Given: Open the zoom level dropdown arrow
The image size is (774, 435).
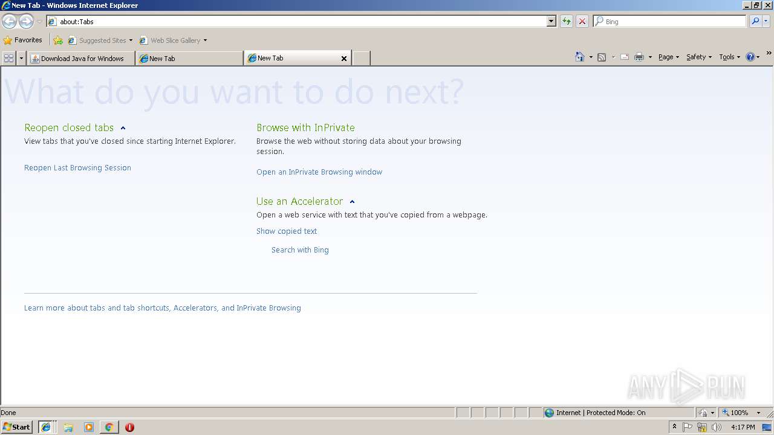Looking at the screenshot, I should click(x=758, y=413).
